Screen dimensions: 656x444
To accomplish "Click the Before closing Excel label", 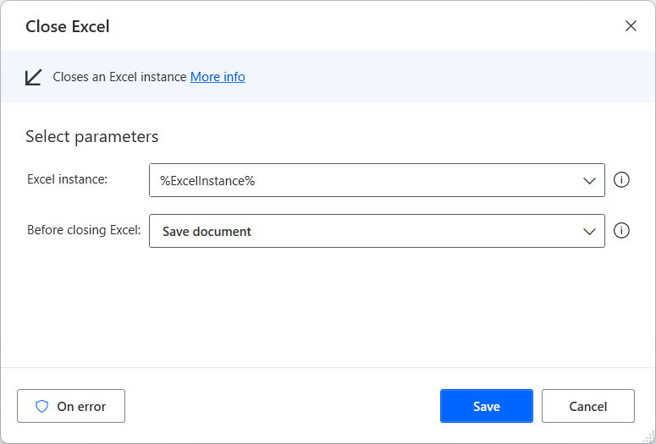I will (84, 230).
